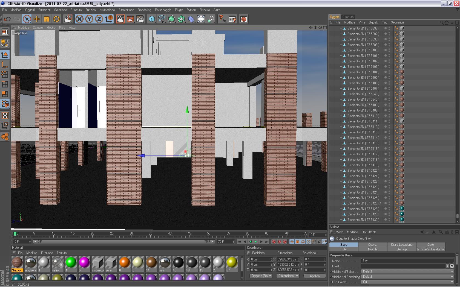Toggle the Z axis lock
The height and width of the screenshot is (287, 460).
[99, 19]
